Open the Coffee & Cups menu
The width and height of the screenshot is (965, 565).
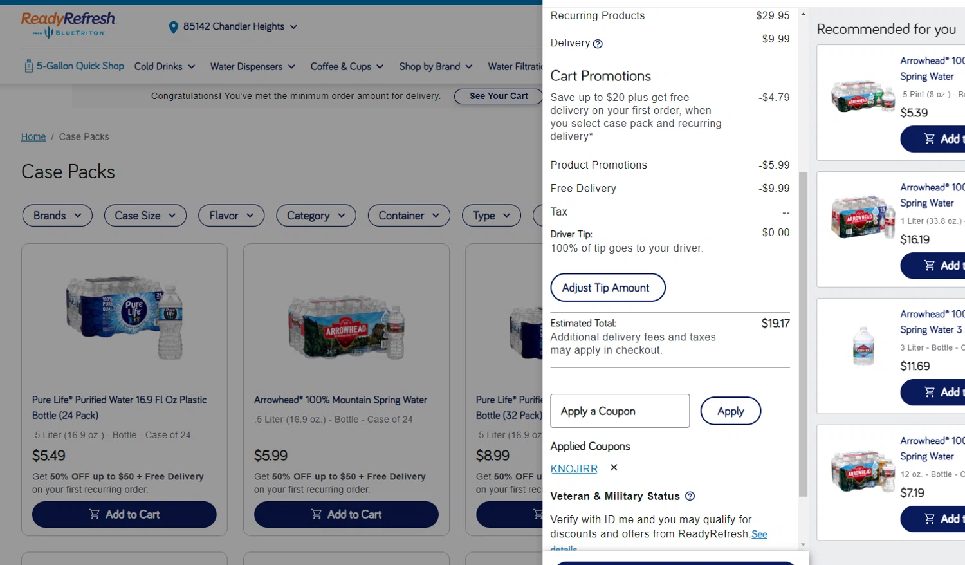347,66
